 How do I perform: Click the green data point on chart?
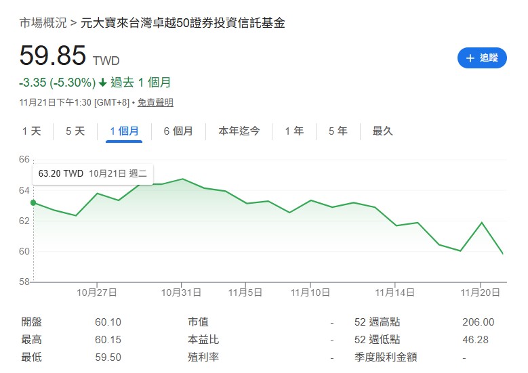coord(33,203)
